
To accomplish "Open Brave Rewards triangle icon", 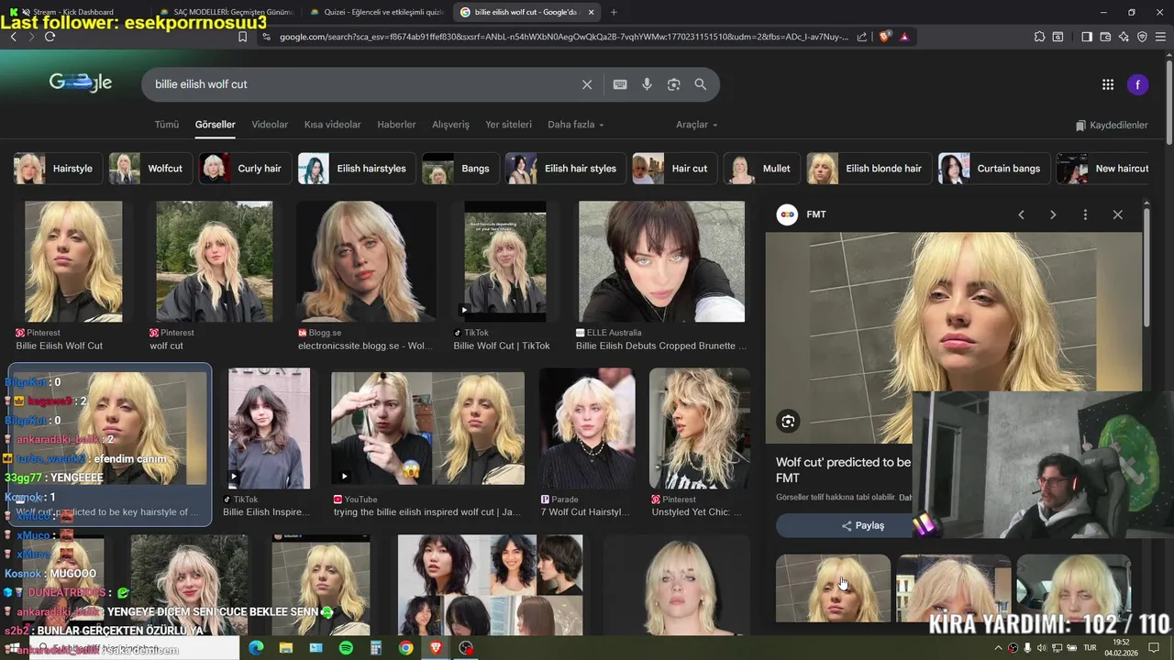I will (904, 37).
